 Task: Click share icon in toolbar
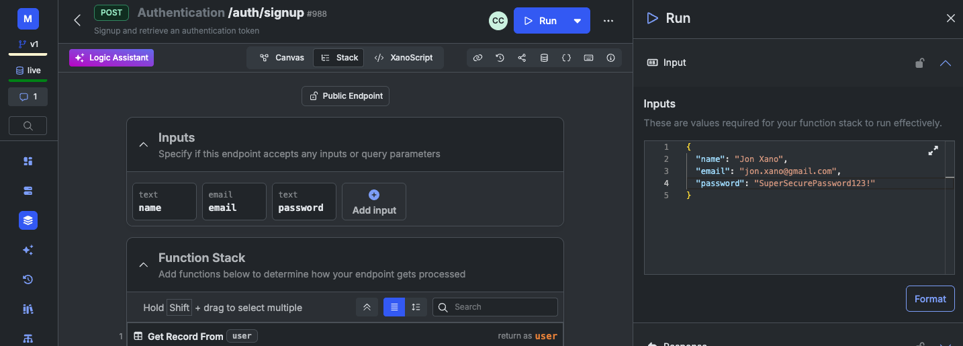click(x=522, y=58)
